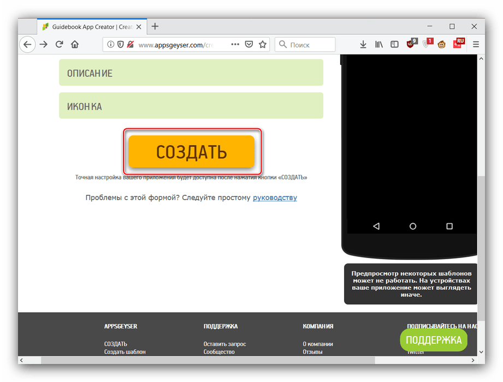Click the scroll left arrow
This screenshot has width=503, height=382.
tap(22, 360)
